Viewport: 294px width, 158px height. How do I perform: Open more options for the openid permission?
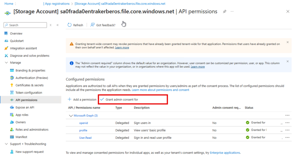coord(287,123)
